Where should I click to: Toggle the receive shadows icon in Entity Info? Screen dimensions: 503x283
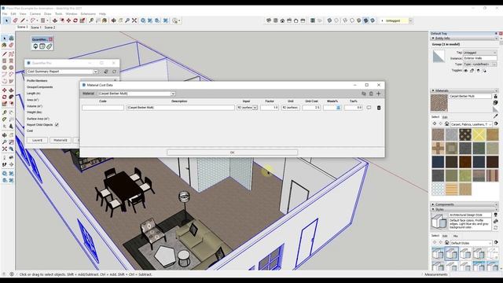pos(478,71)
